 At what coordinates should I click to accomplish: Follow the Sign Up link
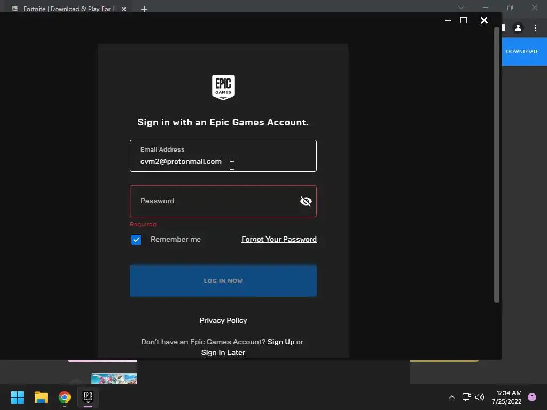click(281, 342)
